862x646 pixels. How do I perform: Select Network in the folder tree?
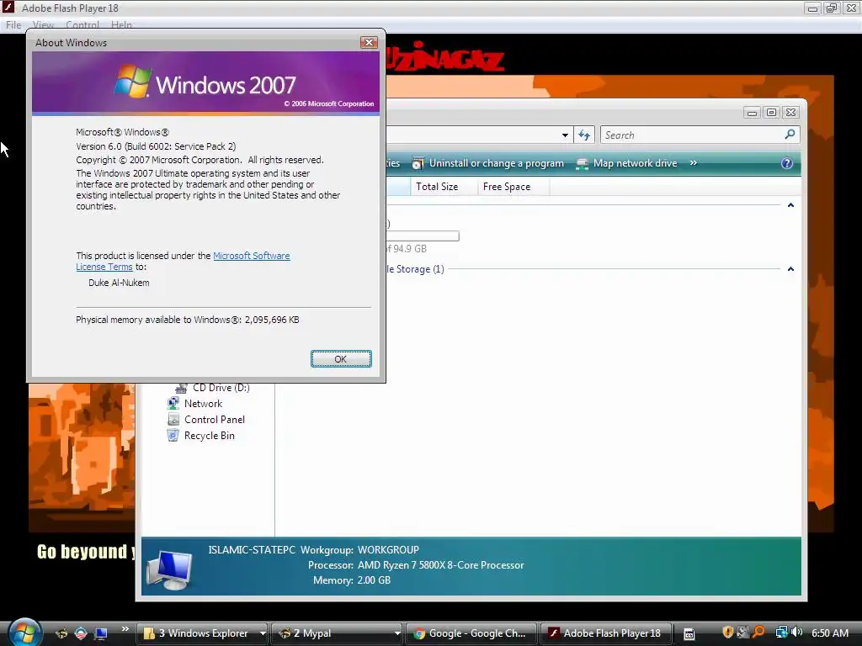pos(204,404)
